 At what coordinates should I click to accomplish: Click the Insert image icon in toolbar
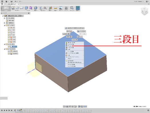click(61, 8)
